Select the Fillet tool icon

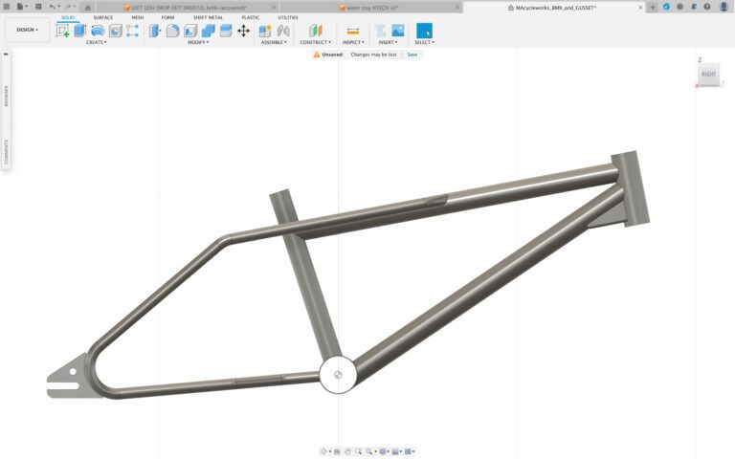pos(172,31)
